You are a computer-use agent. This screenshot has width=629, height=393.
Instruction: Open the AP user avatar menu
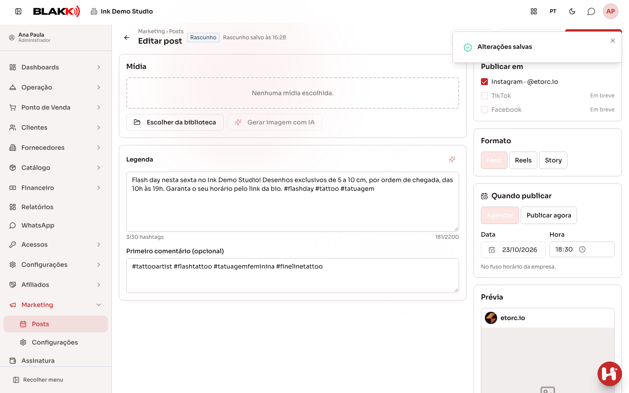tap(611, 11)
